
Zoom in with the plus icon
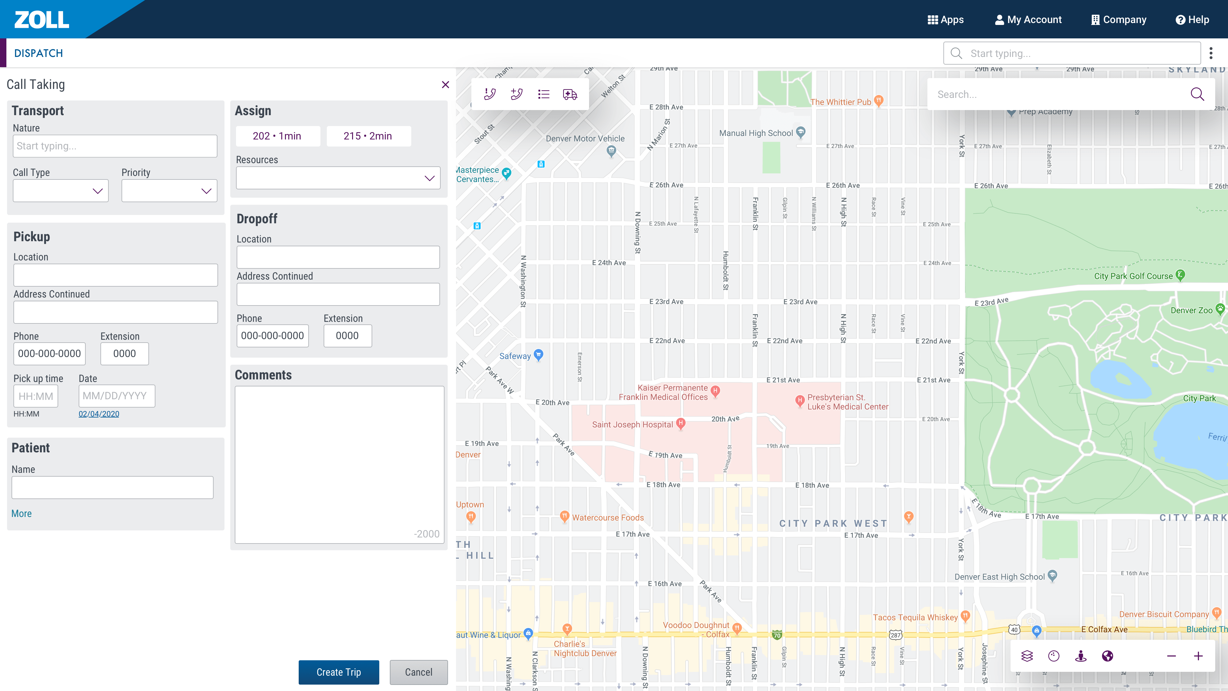click(1199, 656)
